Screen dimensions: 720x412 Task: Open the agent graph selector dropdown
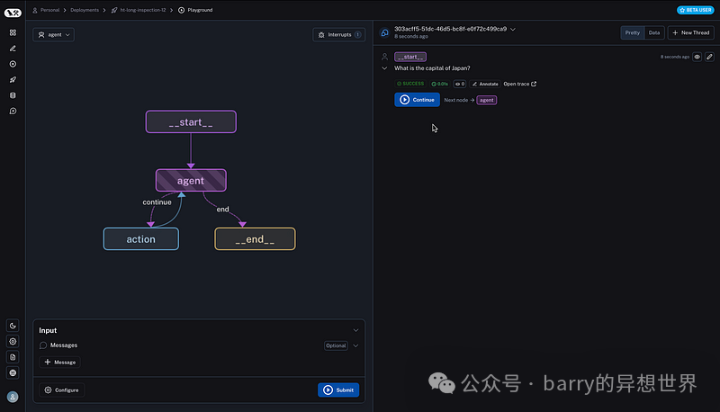(x=54, y=35)
